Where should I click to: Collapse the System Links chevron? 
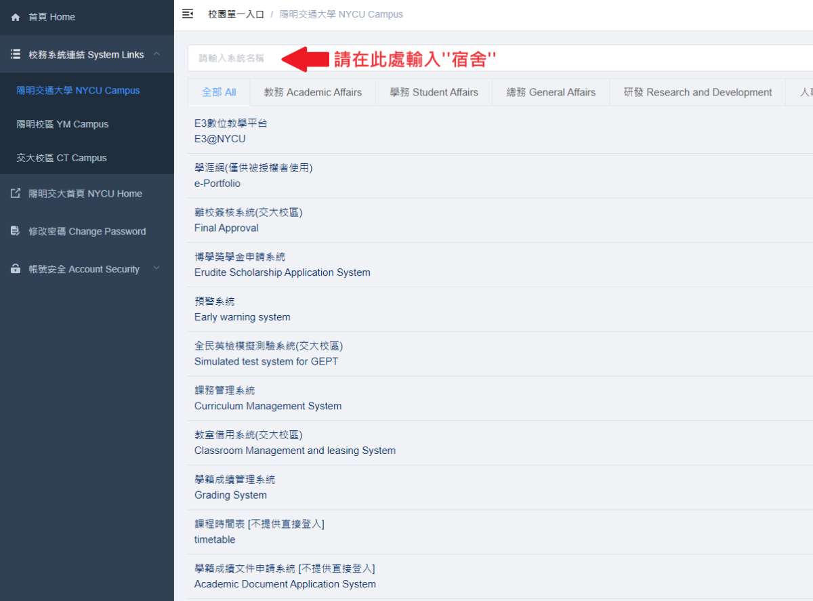(x=157, y=54)
